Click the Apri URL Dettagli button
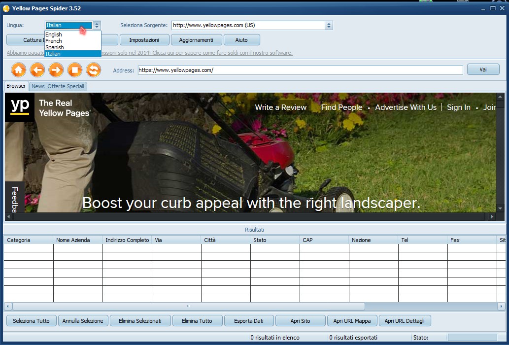 (405, 321)
